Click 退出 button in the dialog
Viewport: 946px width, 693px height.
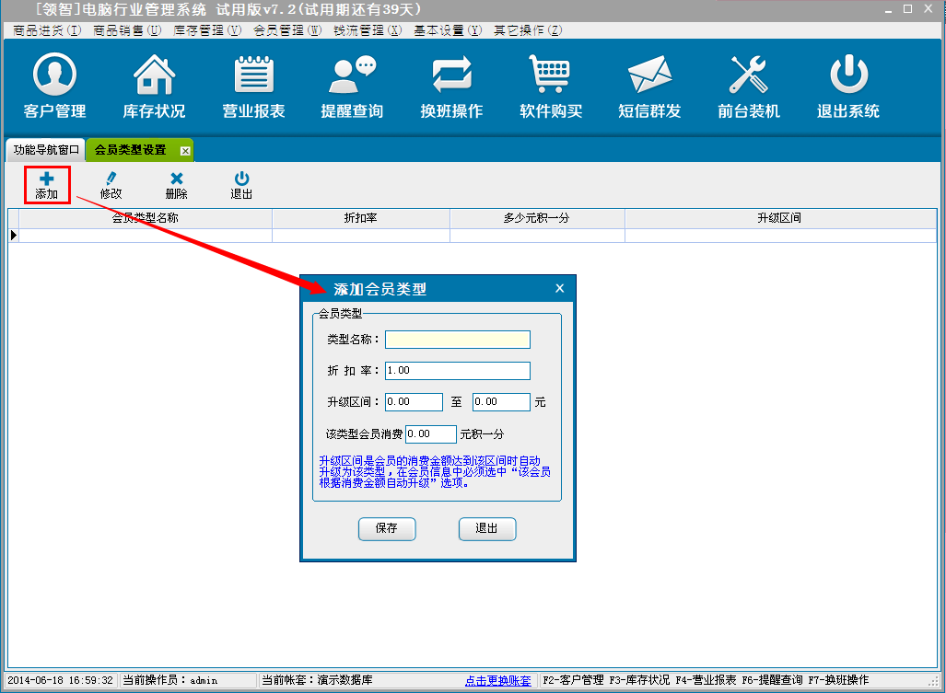click(486, 528)
